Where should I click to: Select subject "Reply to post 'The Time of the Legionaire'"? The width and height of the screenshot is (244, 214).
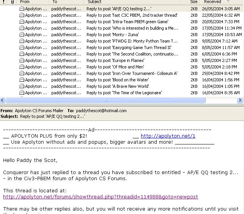point(124,93)
